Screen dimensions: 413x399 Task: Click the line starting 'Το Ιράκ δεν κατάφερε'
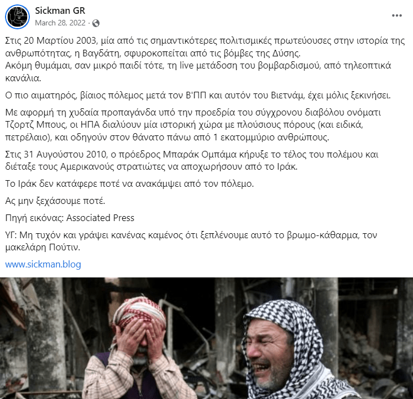(129, 183)
